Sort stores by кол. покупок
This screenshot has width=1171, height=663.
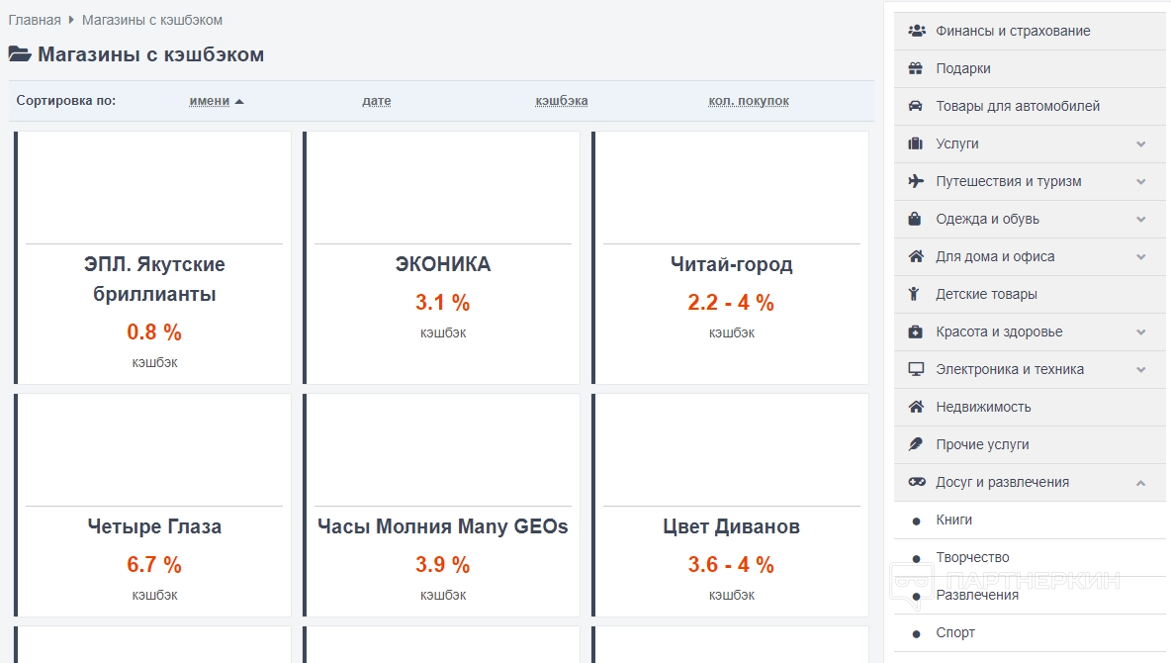749,101
